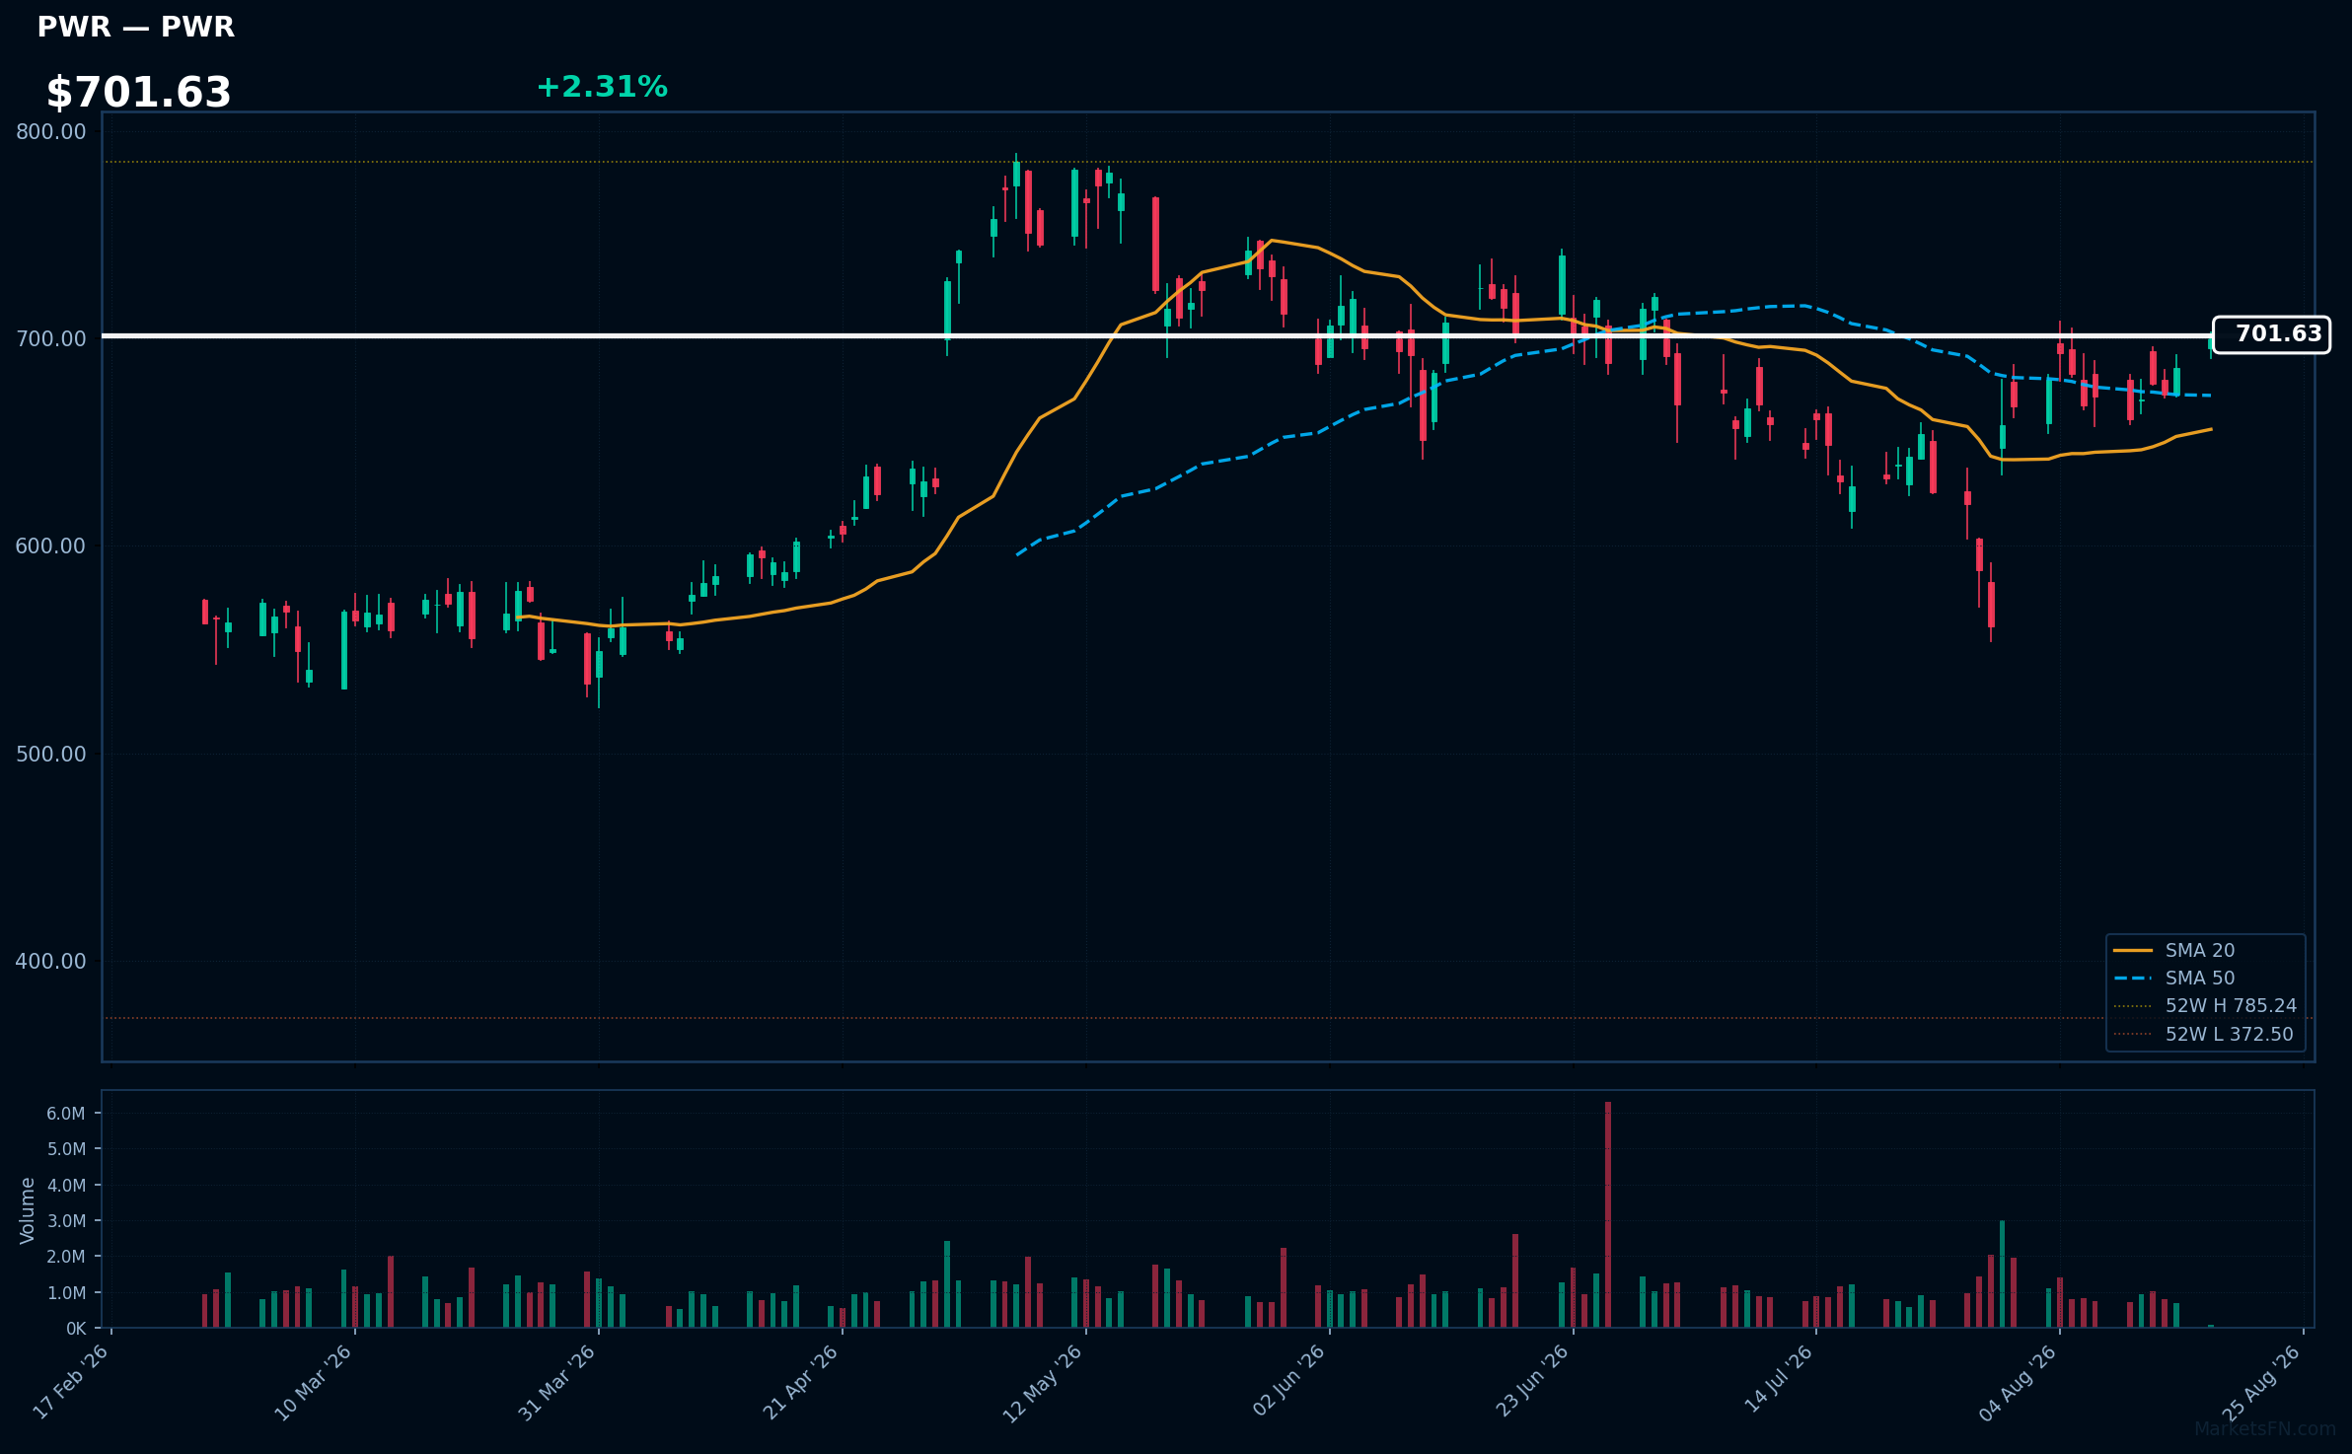Click the "04 Aug '26" date label
The height and width of the screenshot is (1454, 2352).
click(x=2019, y=1382)
